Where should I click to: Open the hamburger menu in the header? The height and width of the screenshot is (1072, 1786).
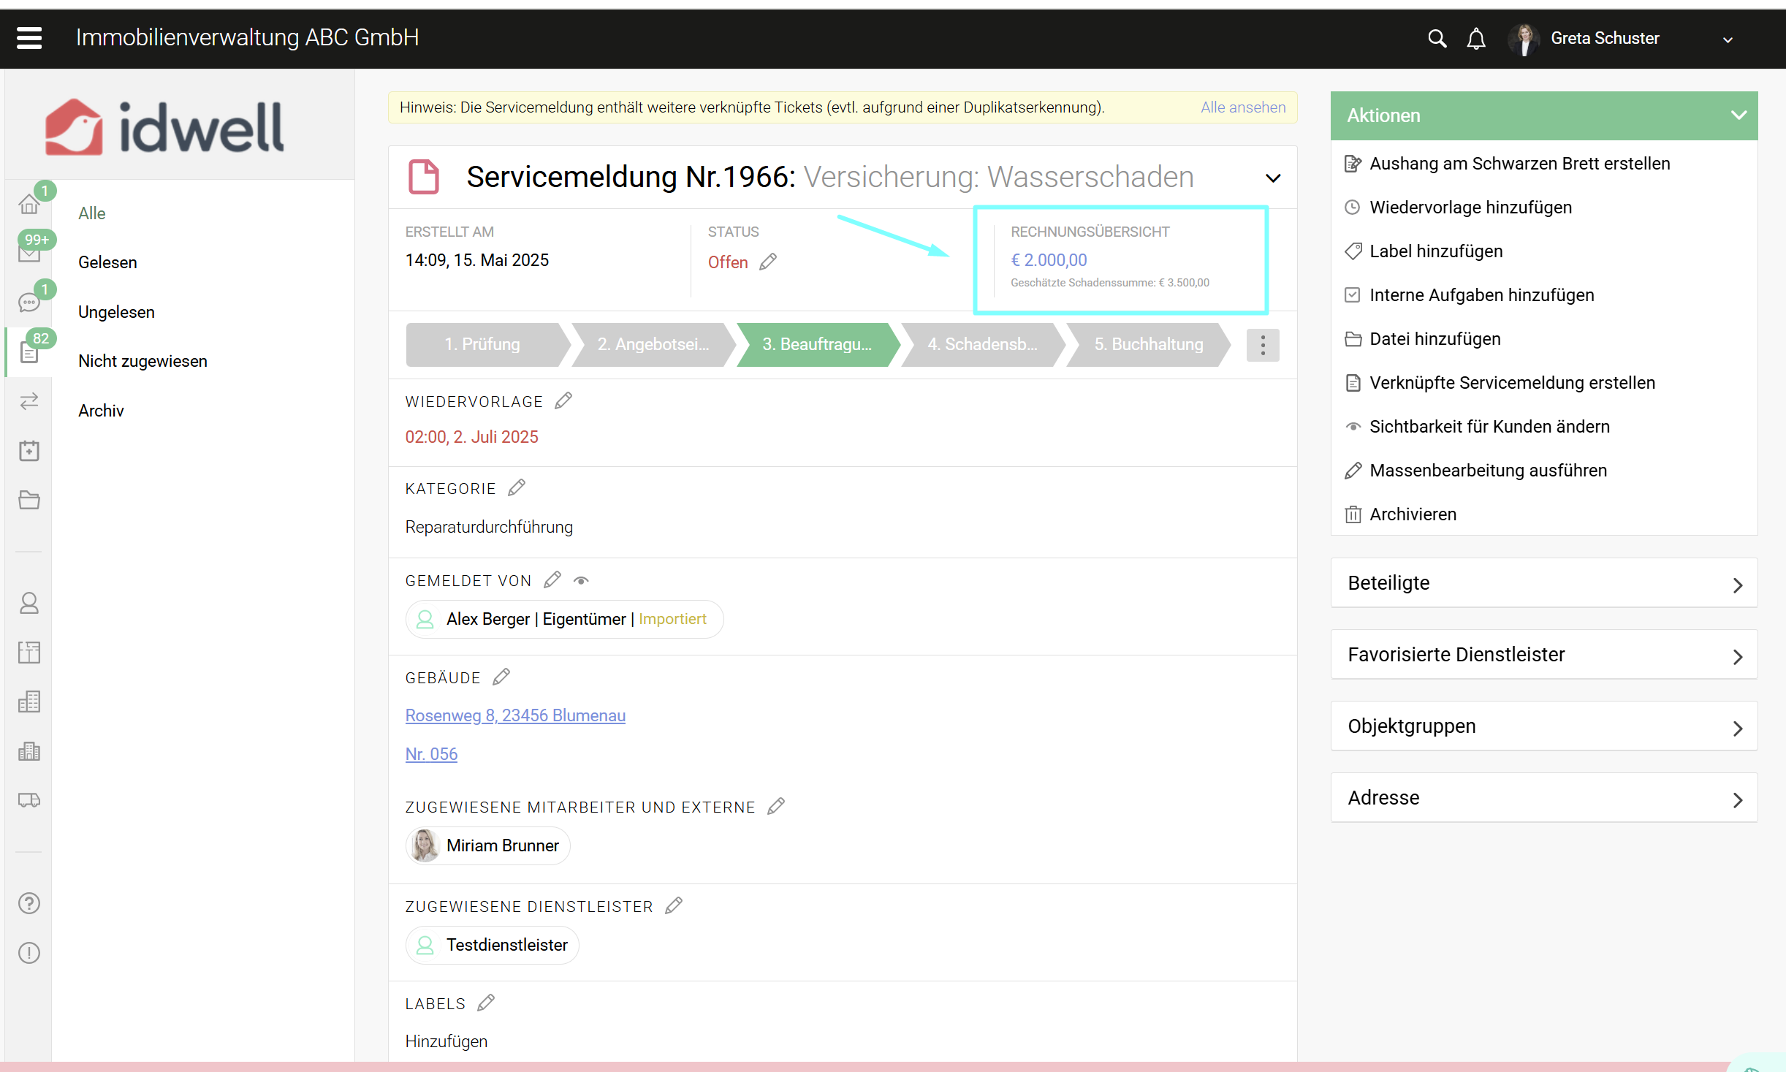29,38
